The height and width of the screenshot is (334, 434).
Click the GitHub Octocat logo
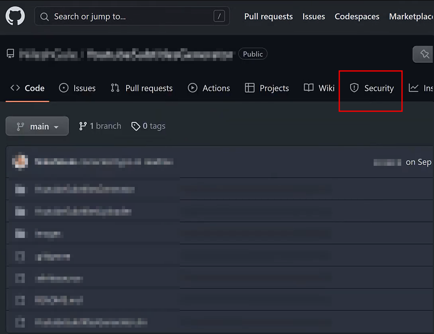click(x=15, y=16)
